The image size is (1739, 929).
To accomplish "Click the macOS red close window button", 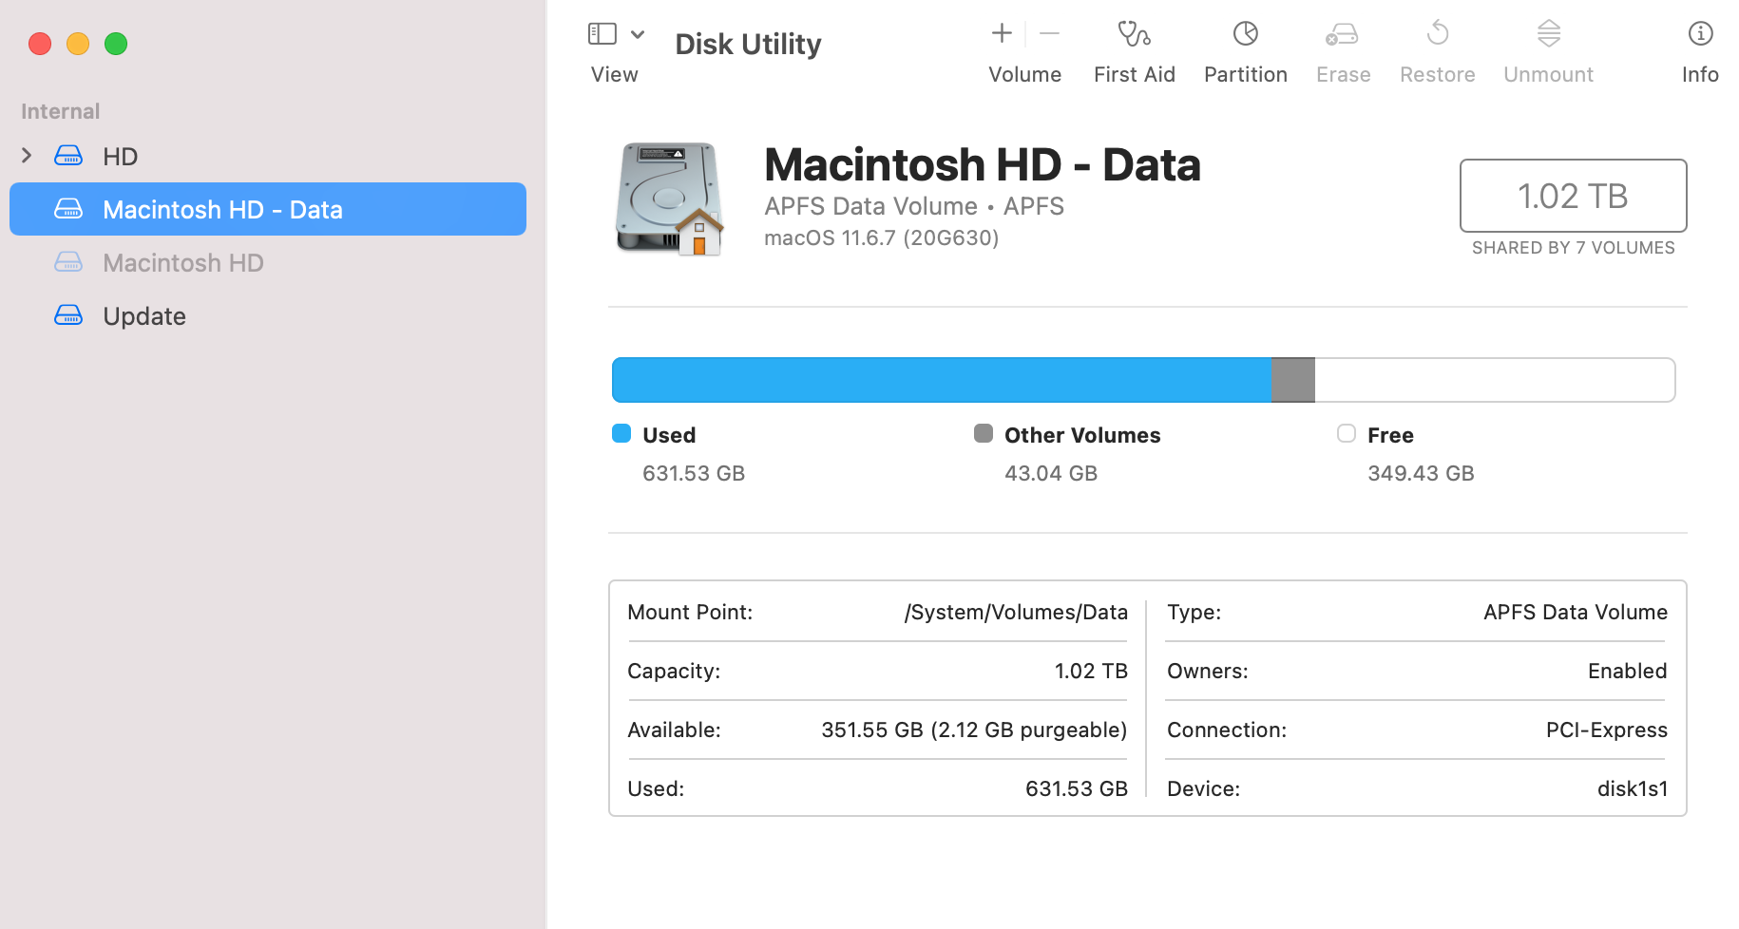I will pos(40,44).
